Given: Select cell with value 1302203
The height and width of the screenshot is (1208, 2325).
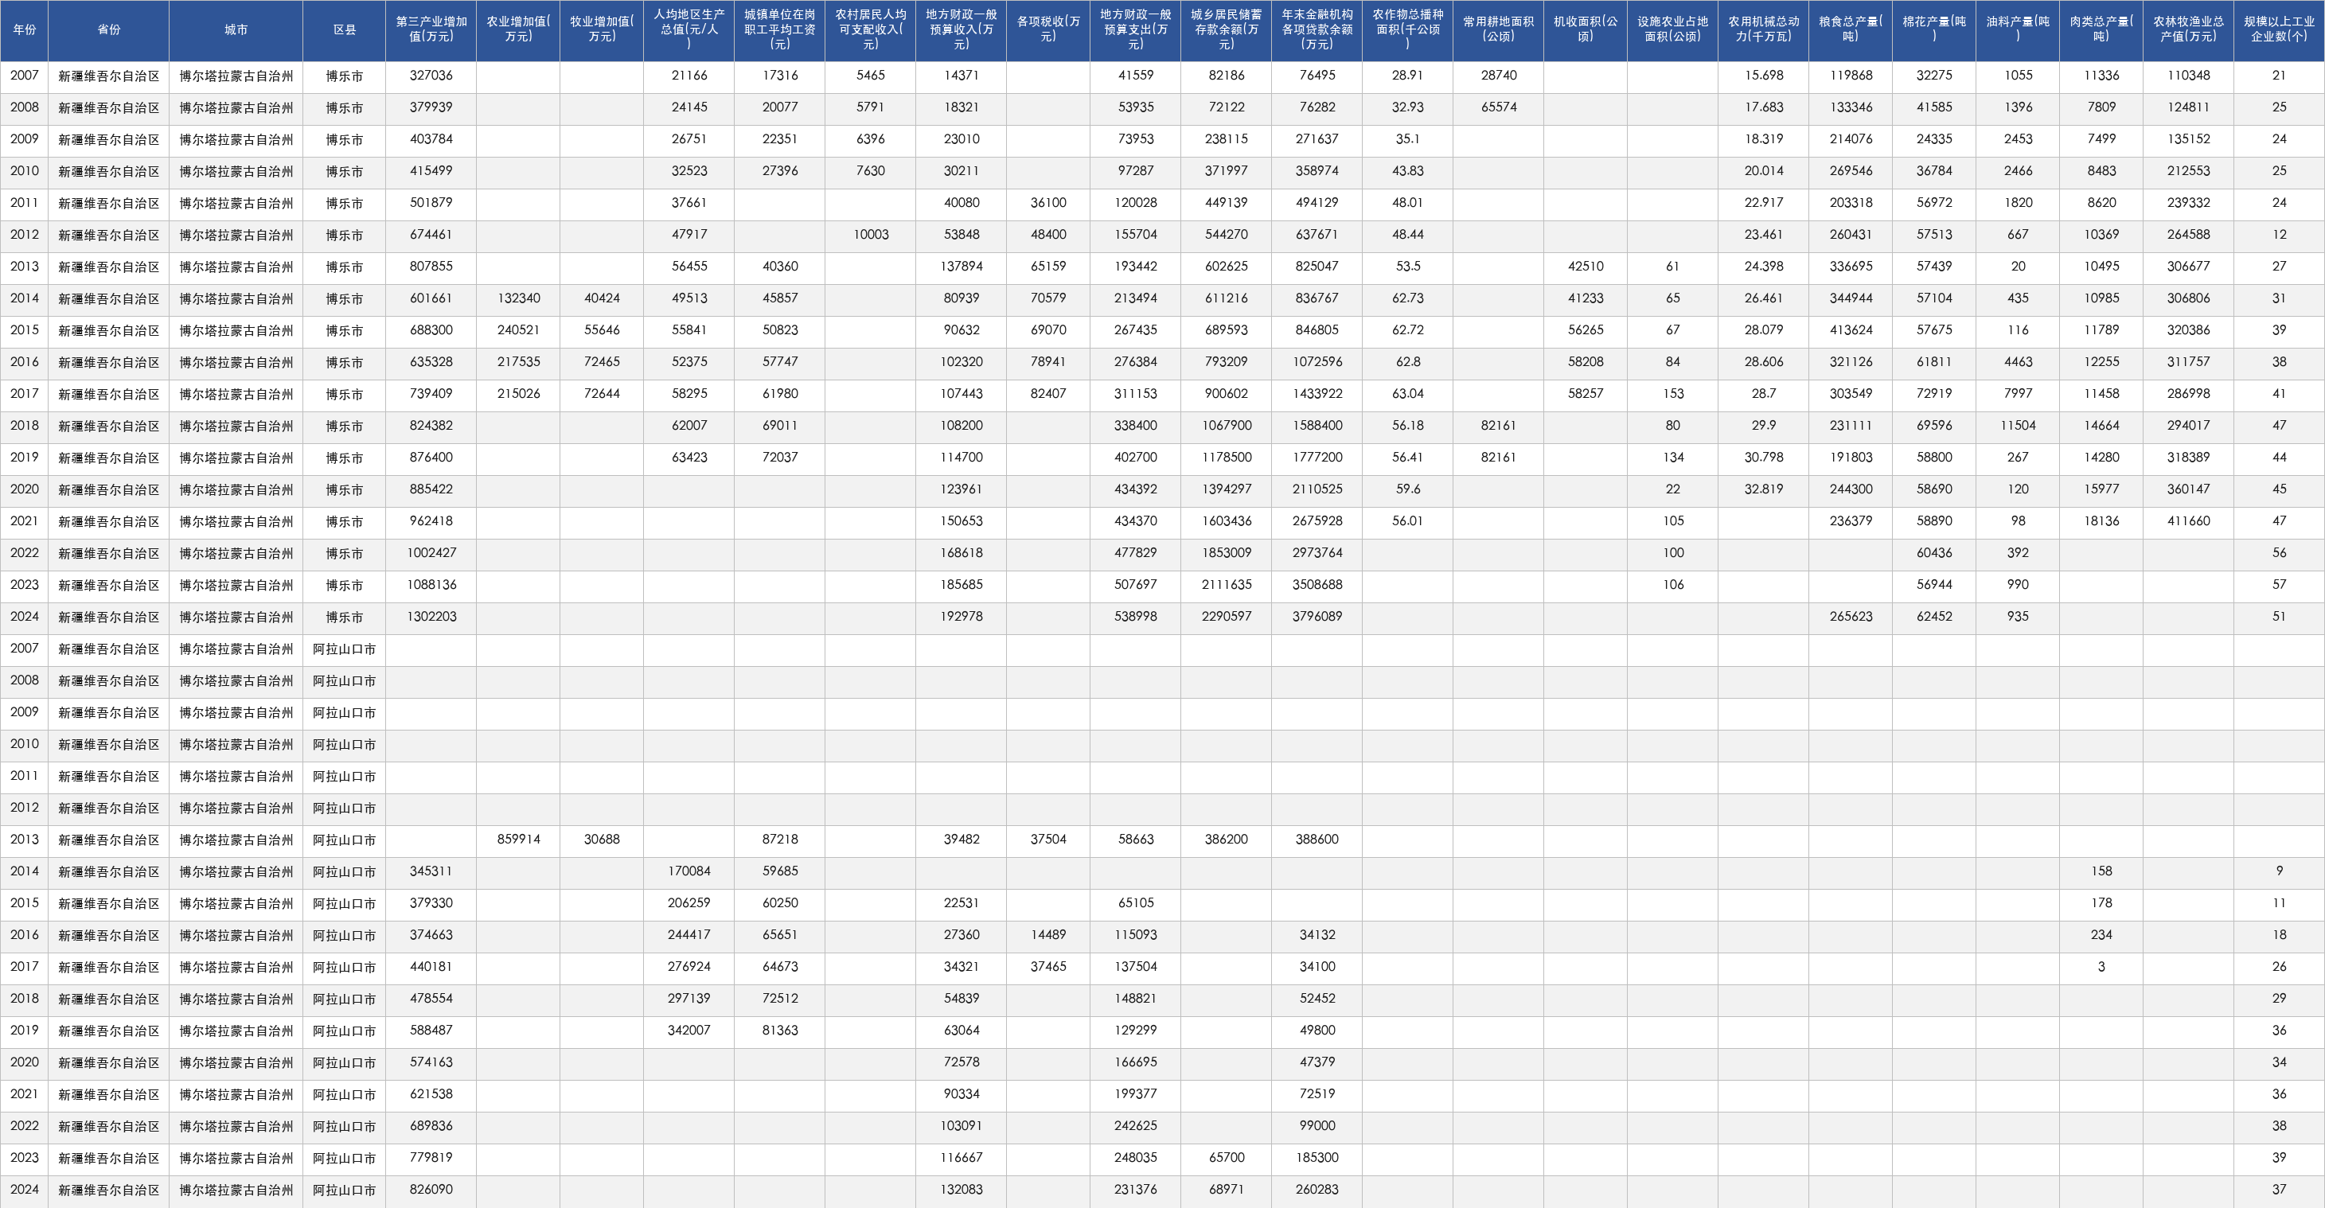Looking at the screenshot, I should [431, 617].
